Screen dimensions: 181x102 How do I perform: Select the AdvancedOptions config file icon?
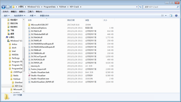(29, 28)
